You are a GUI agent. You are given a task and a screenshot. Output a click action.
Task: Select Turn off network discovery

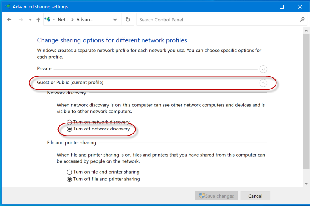[x=70, y=129]
